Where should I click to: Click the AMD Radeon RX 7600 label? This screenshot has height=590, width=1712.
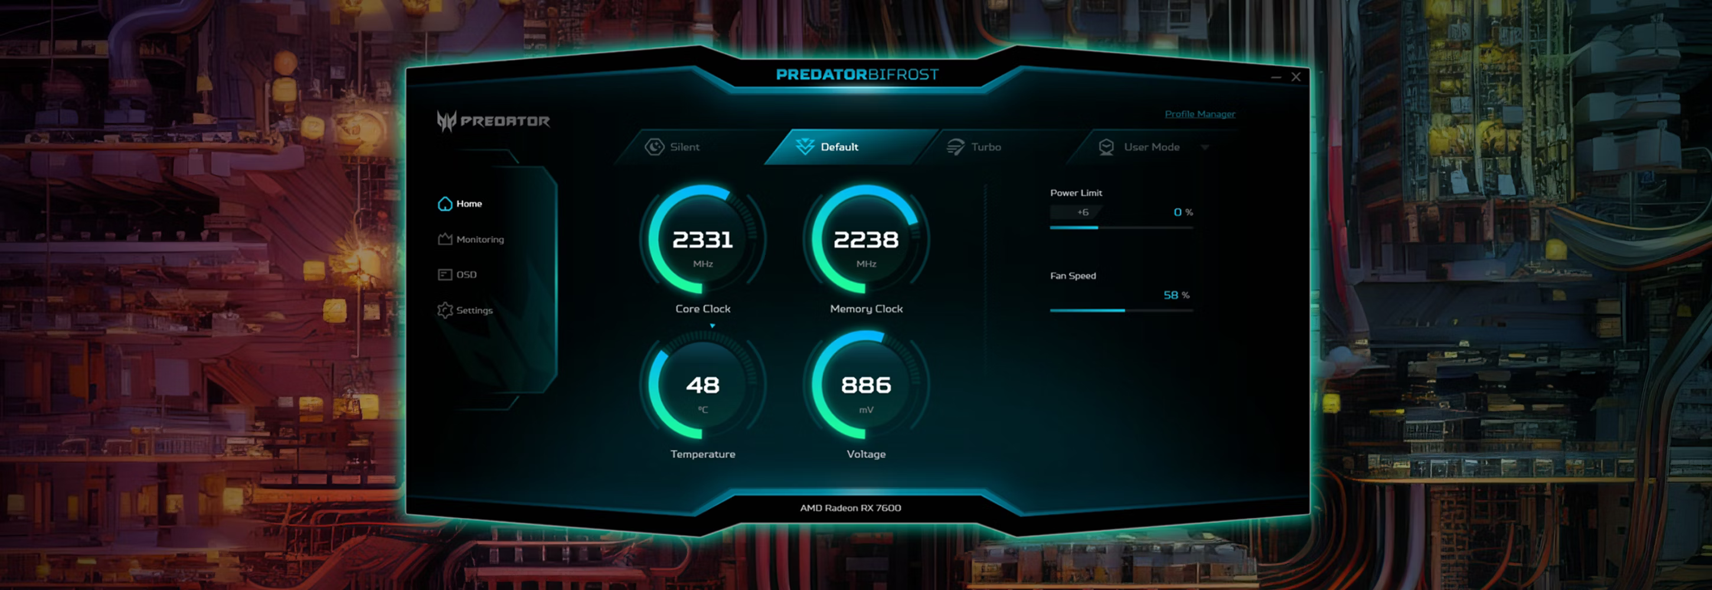pos(850,507)
